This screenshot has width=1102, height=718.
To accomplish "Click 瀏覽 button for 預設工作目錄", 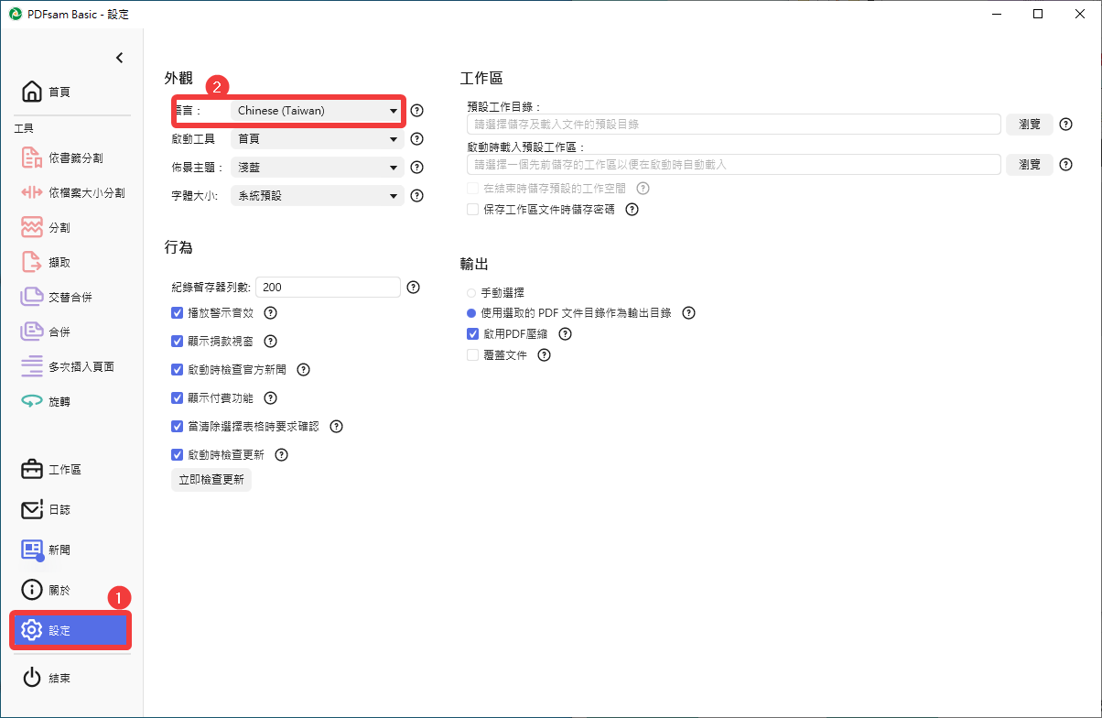I will tap(1030, 125).
